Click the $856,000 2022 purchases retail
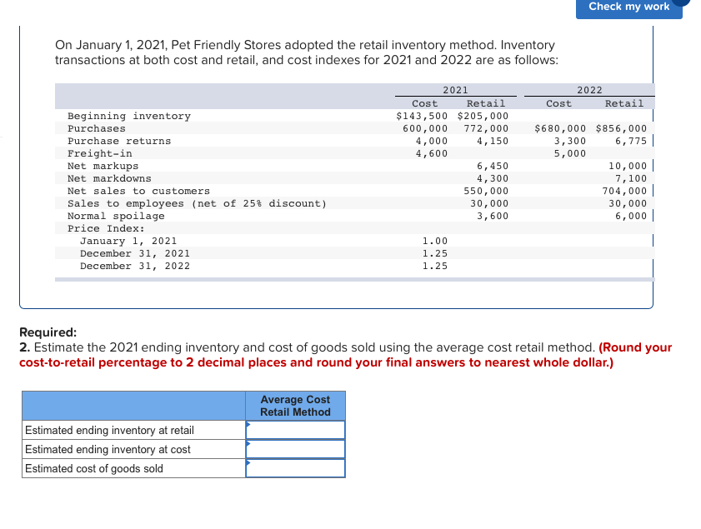The image size is (701, 529). [622, 128]
